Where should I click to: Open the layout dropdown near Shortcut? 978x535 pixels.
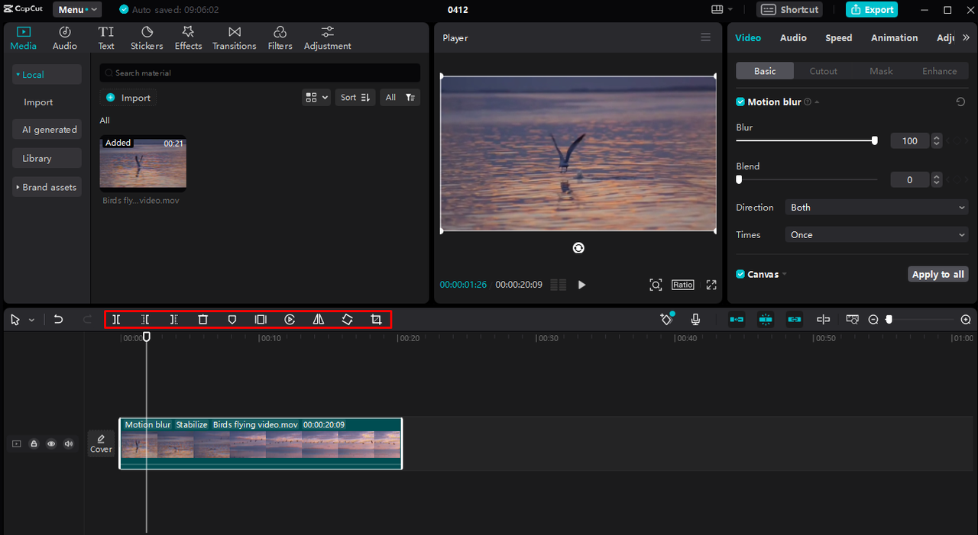click(722, 10)
